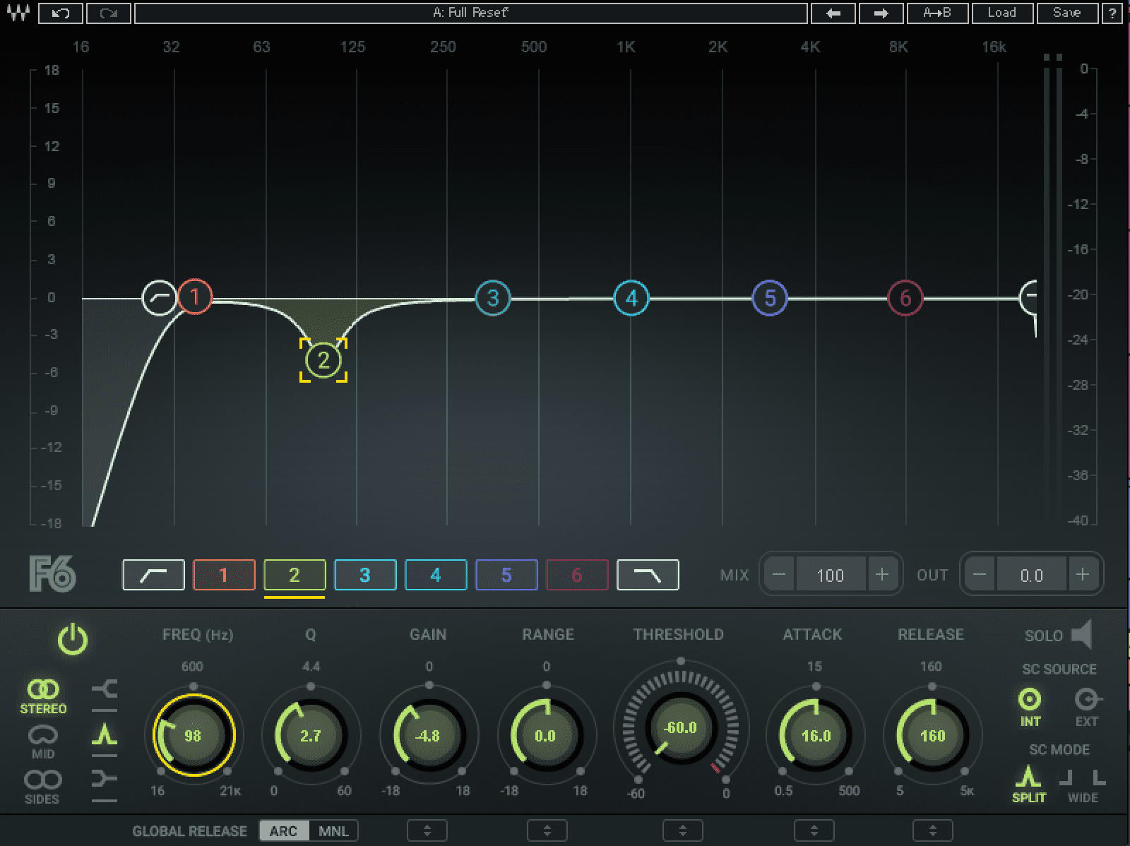This screenshot has width=1130, height=846.
Task: Increase Out level with the plus button
Action: click(x=1083, y=575)
